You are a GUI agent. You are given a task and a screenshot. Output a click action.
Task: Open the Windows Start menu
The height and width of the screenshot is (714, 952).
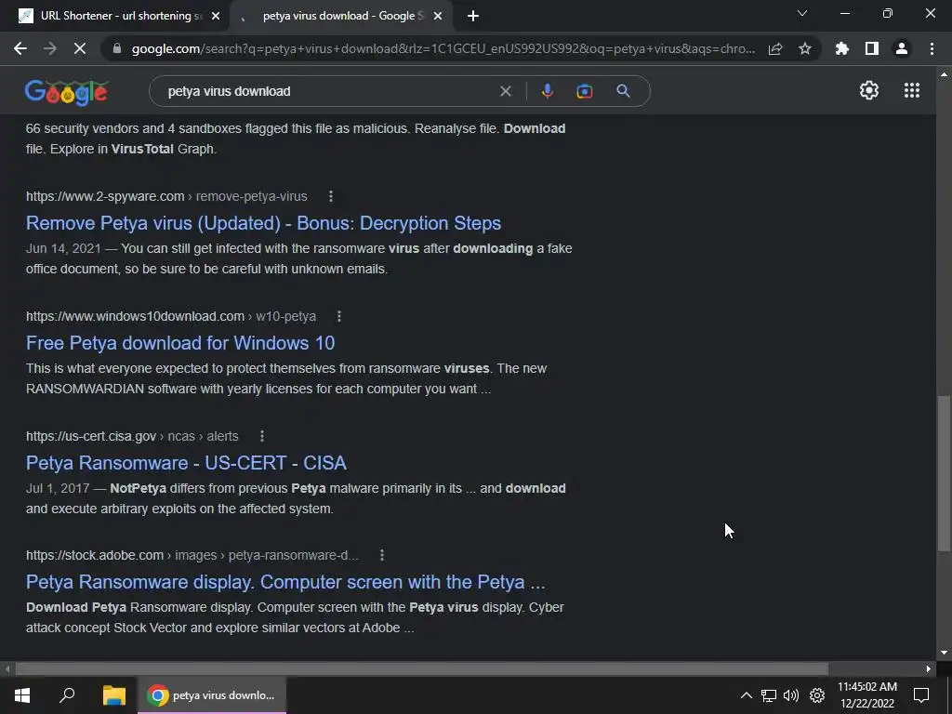(x=22, y=695)
